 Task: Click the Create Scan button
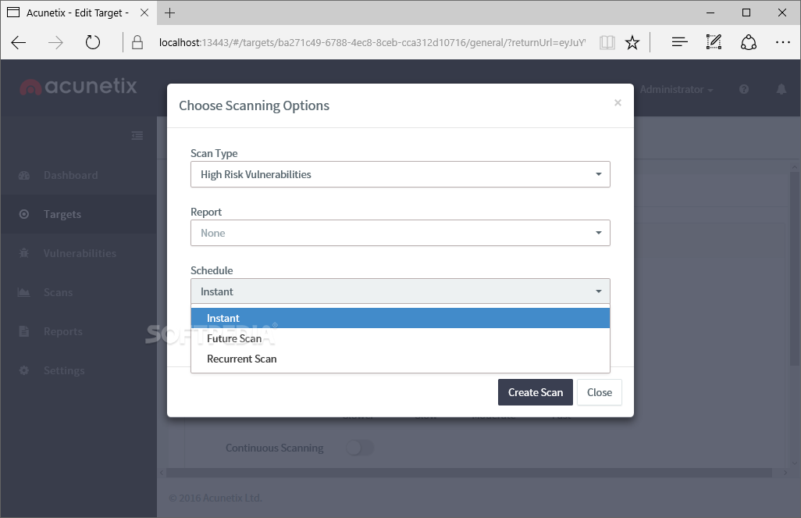click(x=536, y=392)
